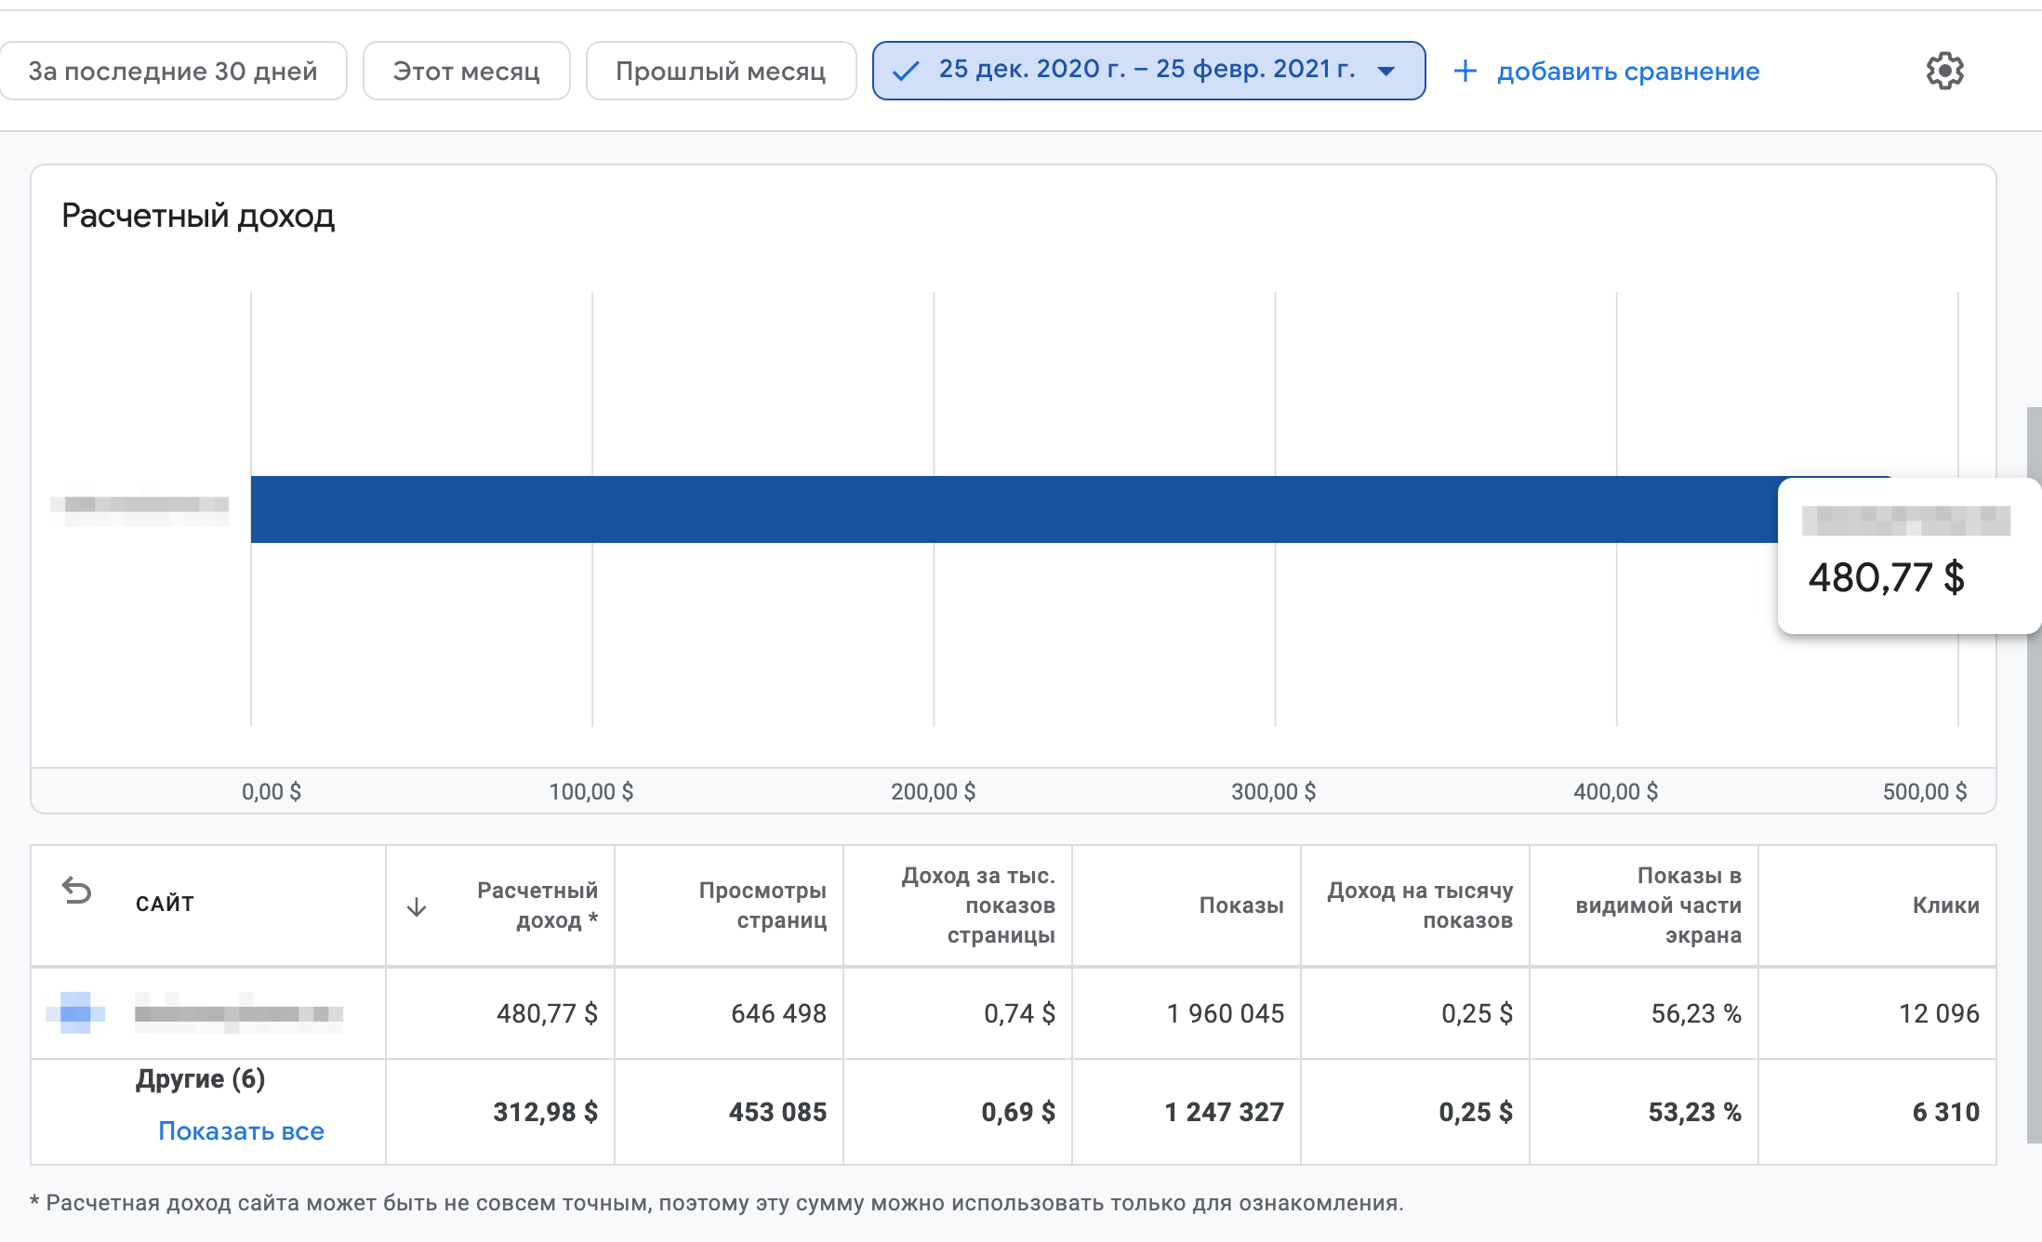Sort by Клики column header
The image size is (2042, 1242).
pos(1945,905)
